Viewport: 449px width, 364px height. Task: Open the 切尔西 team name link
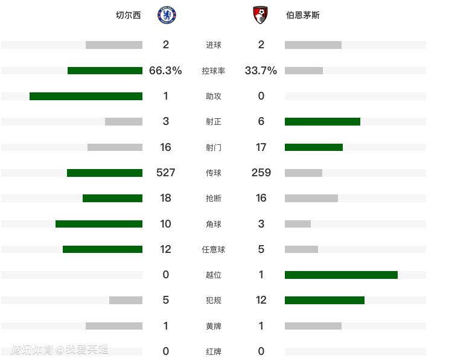(128, 16)
